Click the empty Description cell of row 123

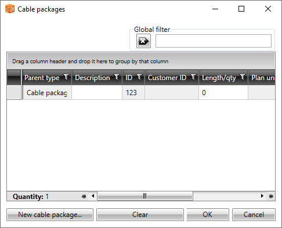tap(97, 93)
